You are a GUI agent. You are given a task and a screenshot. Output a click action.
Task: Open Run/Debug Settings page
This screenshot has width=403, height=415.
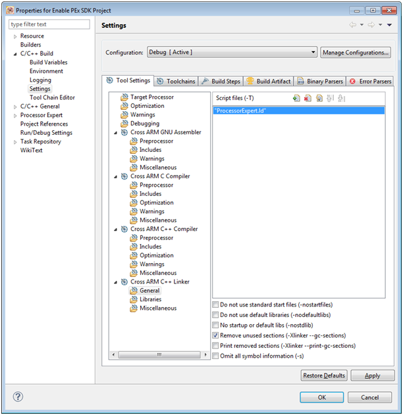46,133
